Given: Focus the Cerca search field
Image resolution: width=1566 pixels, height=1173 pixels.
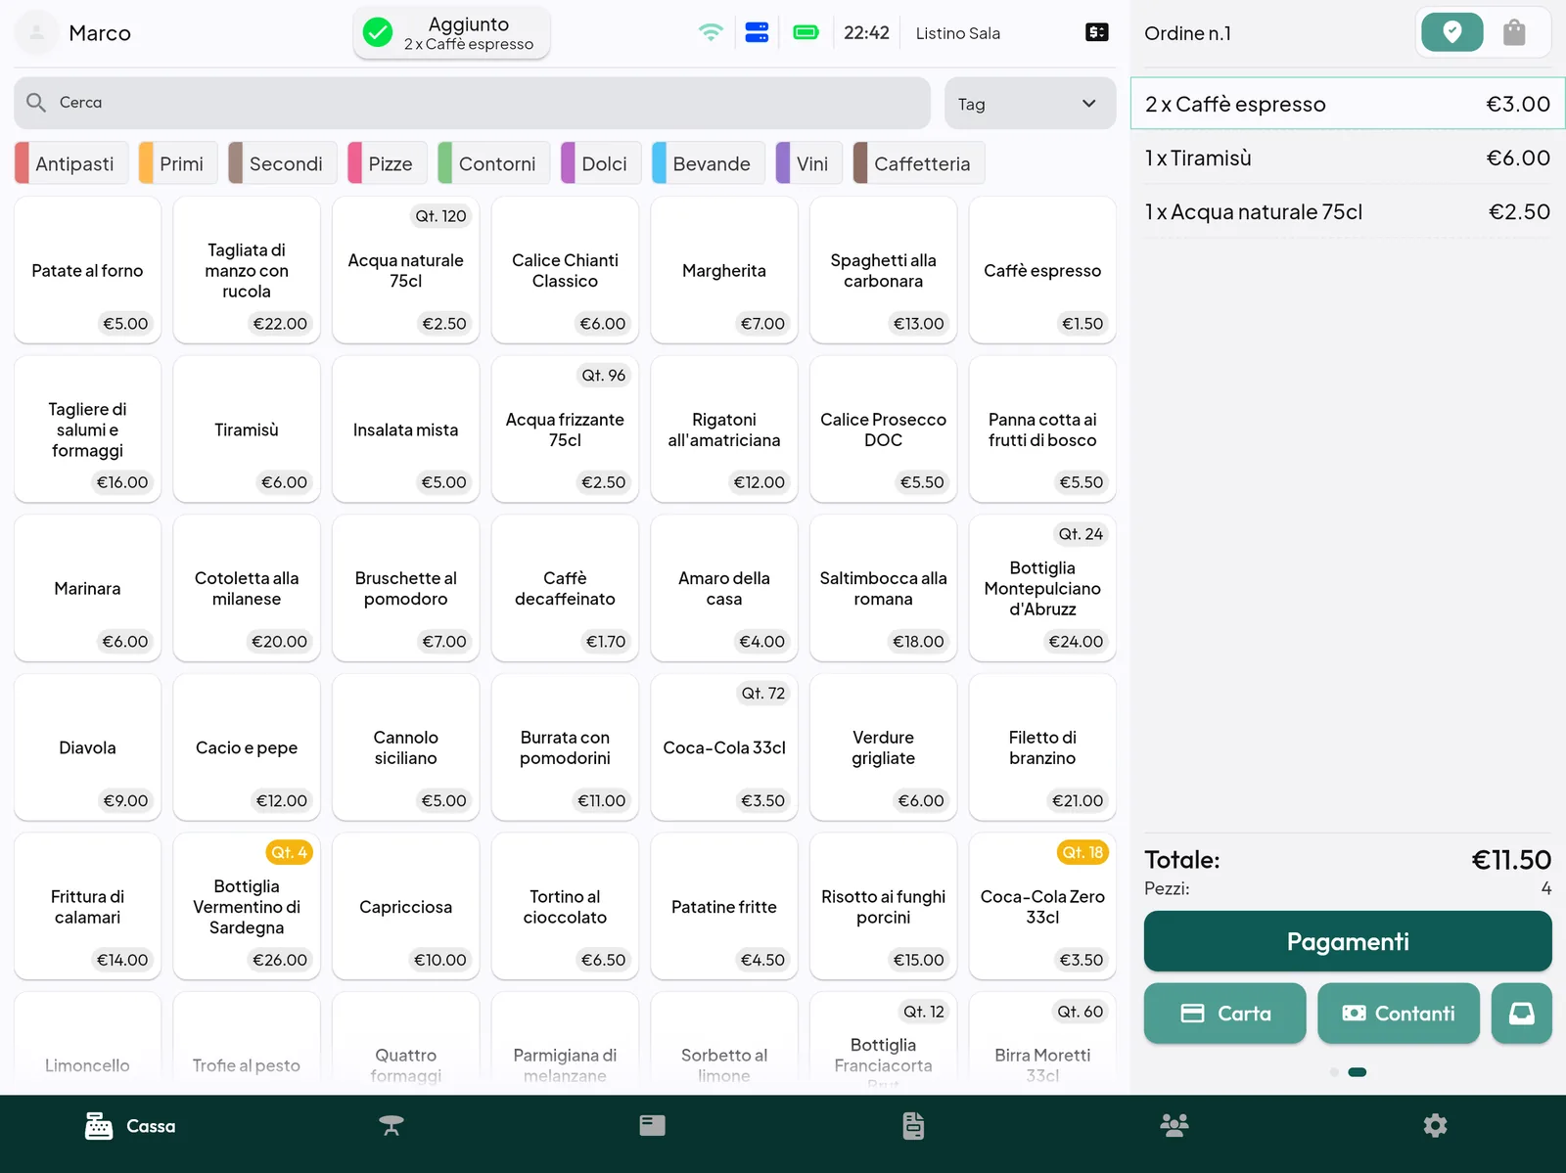Looking at the screenshot, I should 472,103.
